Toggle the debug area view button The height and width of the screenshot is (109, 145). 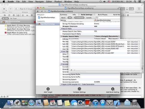click(127, 9)
